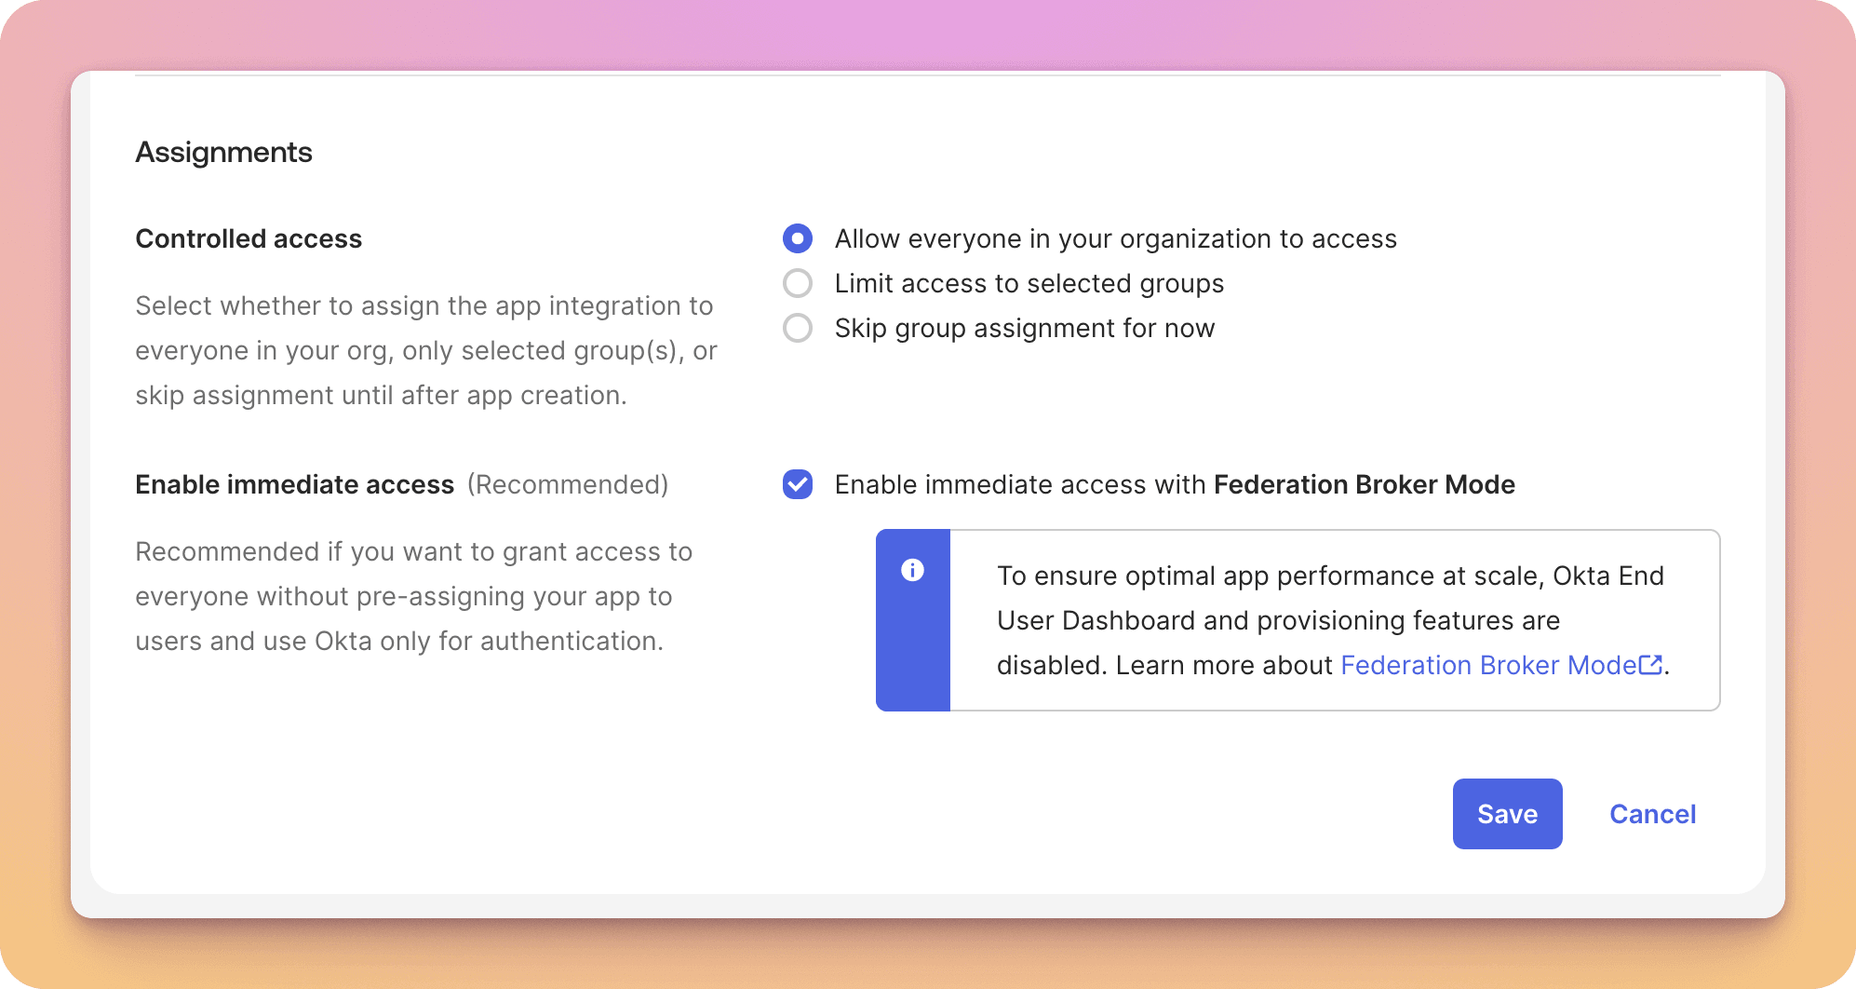Click the 'Enable immediate access' label
This screenshot has height=989, width=1856.
coord(294,484)
